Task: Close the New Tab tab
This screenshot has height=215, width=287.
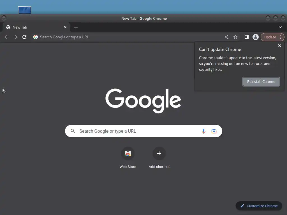Action: [x=65, y=27]
